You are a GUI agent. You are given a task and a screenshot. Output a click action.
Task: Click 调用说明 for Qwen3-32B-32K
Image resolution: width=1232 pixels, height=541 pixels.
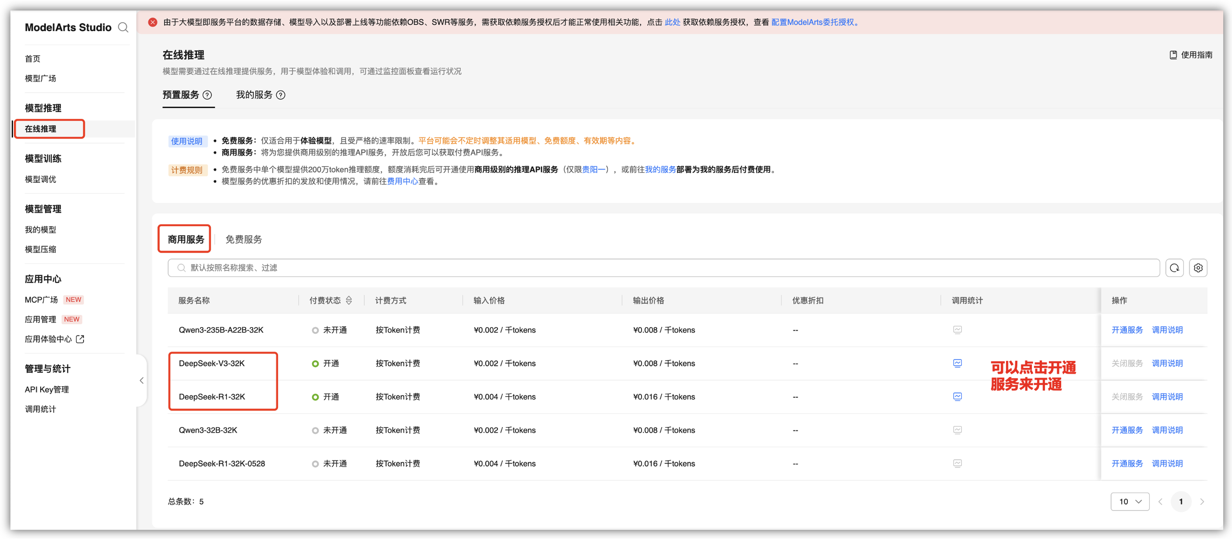1167,431
